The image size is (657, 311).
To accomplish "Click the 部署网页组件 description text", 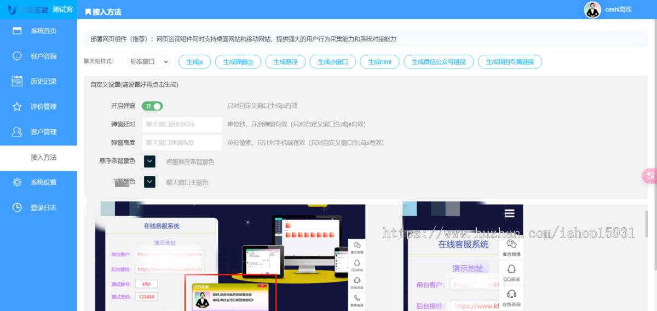I will [243, 39].
